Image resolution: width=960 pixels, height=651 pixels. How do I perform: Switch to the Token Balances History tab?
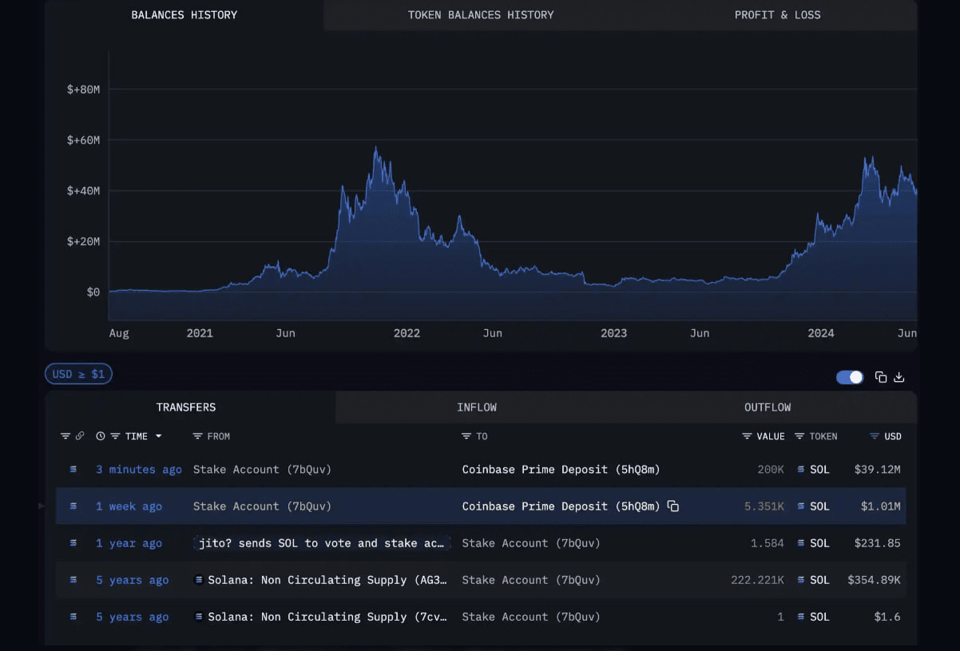(x=480, y=15)
